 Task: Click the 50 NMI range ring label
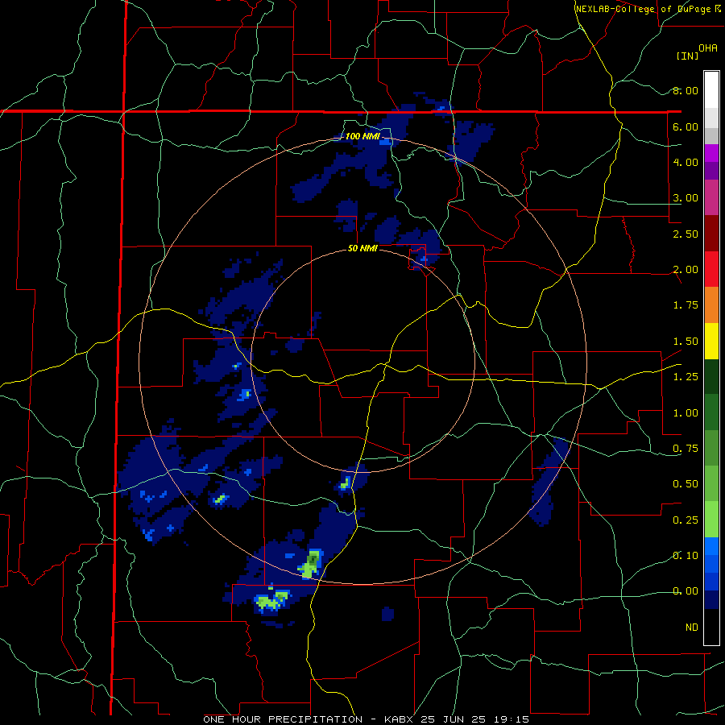coord(362,248)
